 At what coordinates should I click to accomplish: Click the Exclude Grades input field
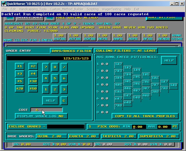pyautogui.click(x=66, y=127)
